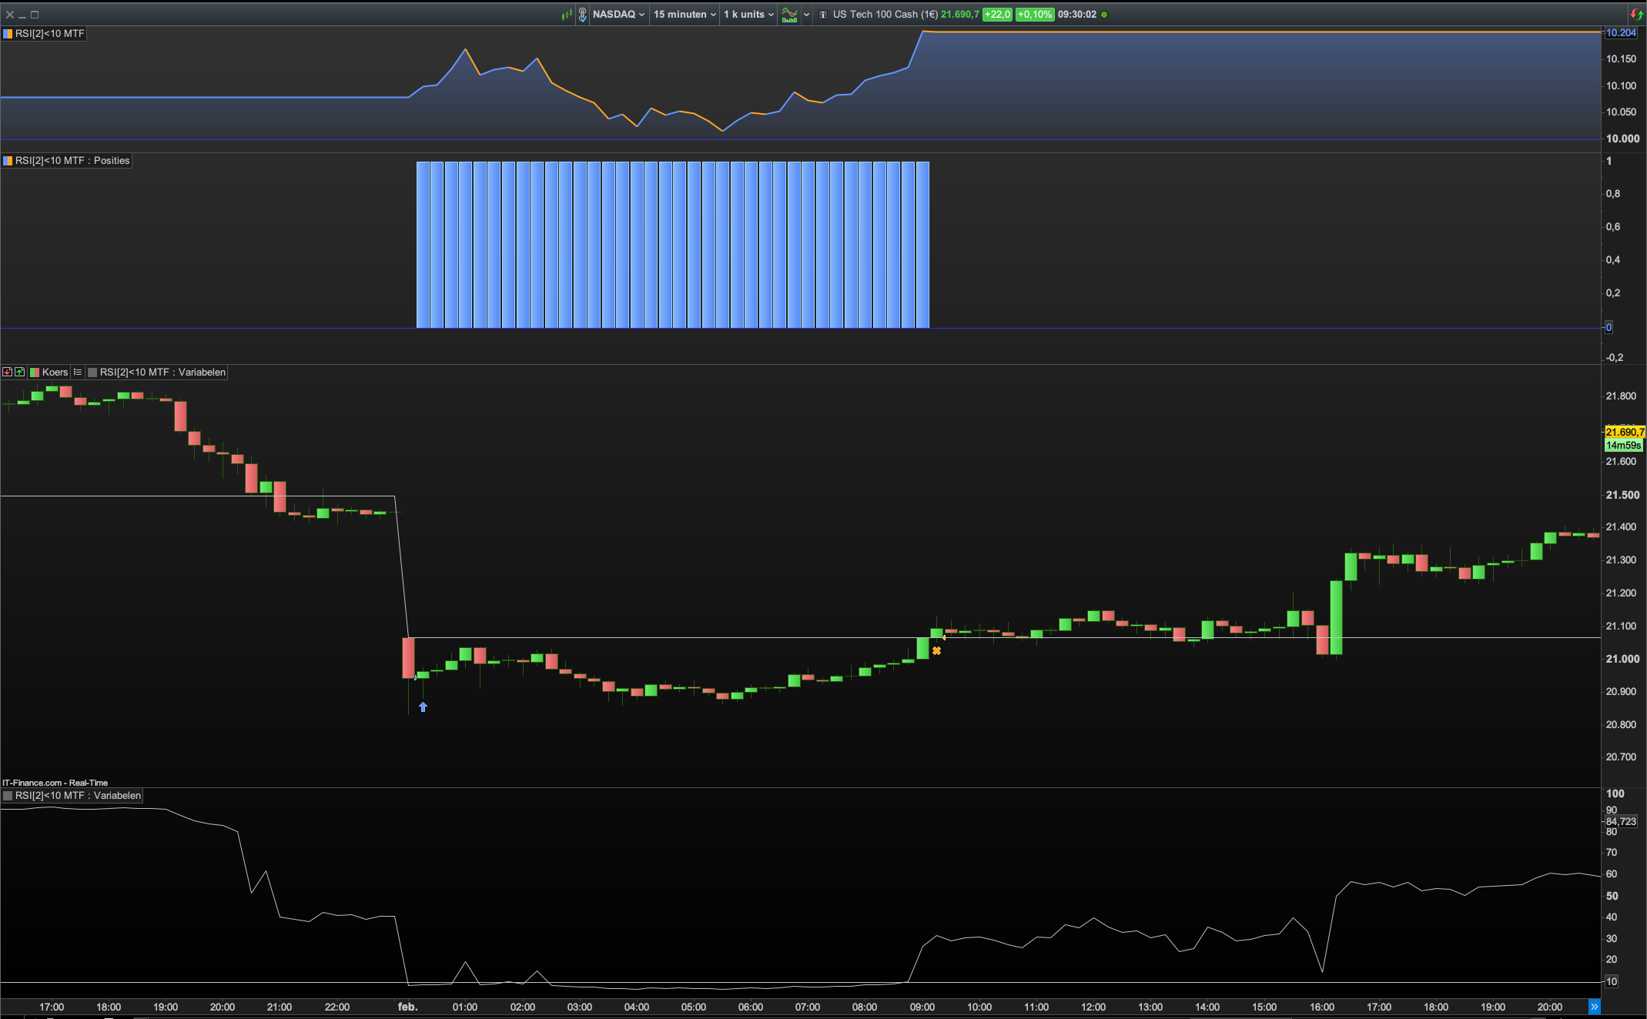Click the green up-arrow buy icon

(20, 372)
